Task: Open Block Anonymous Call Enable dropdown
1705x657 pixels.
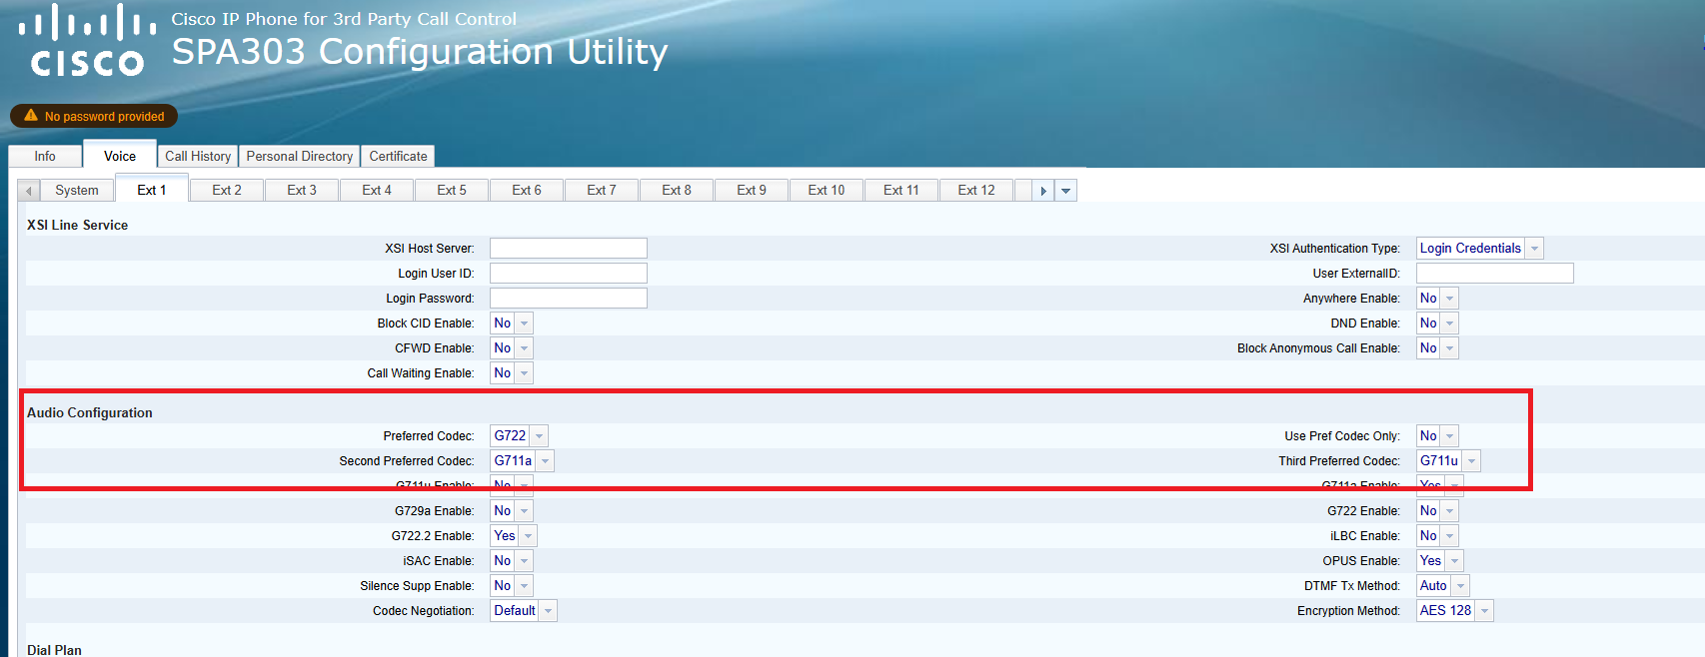Action: tap(1437, 347)
